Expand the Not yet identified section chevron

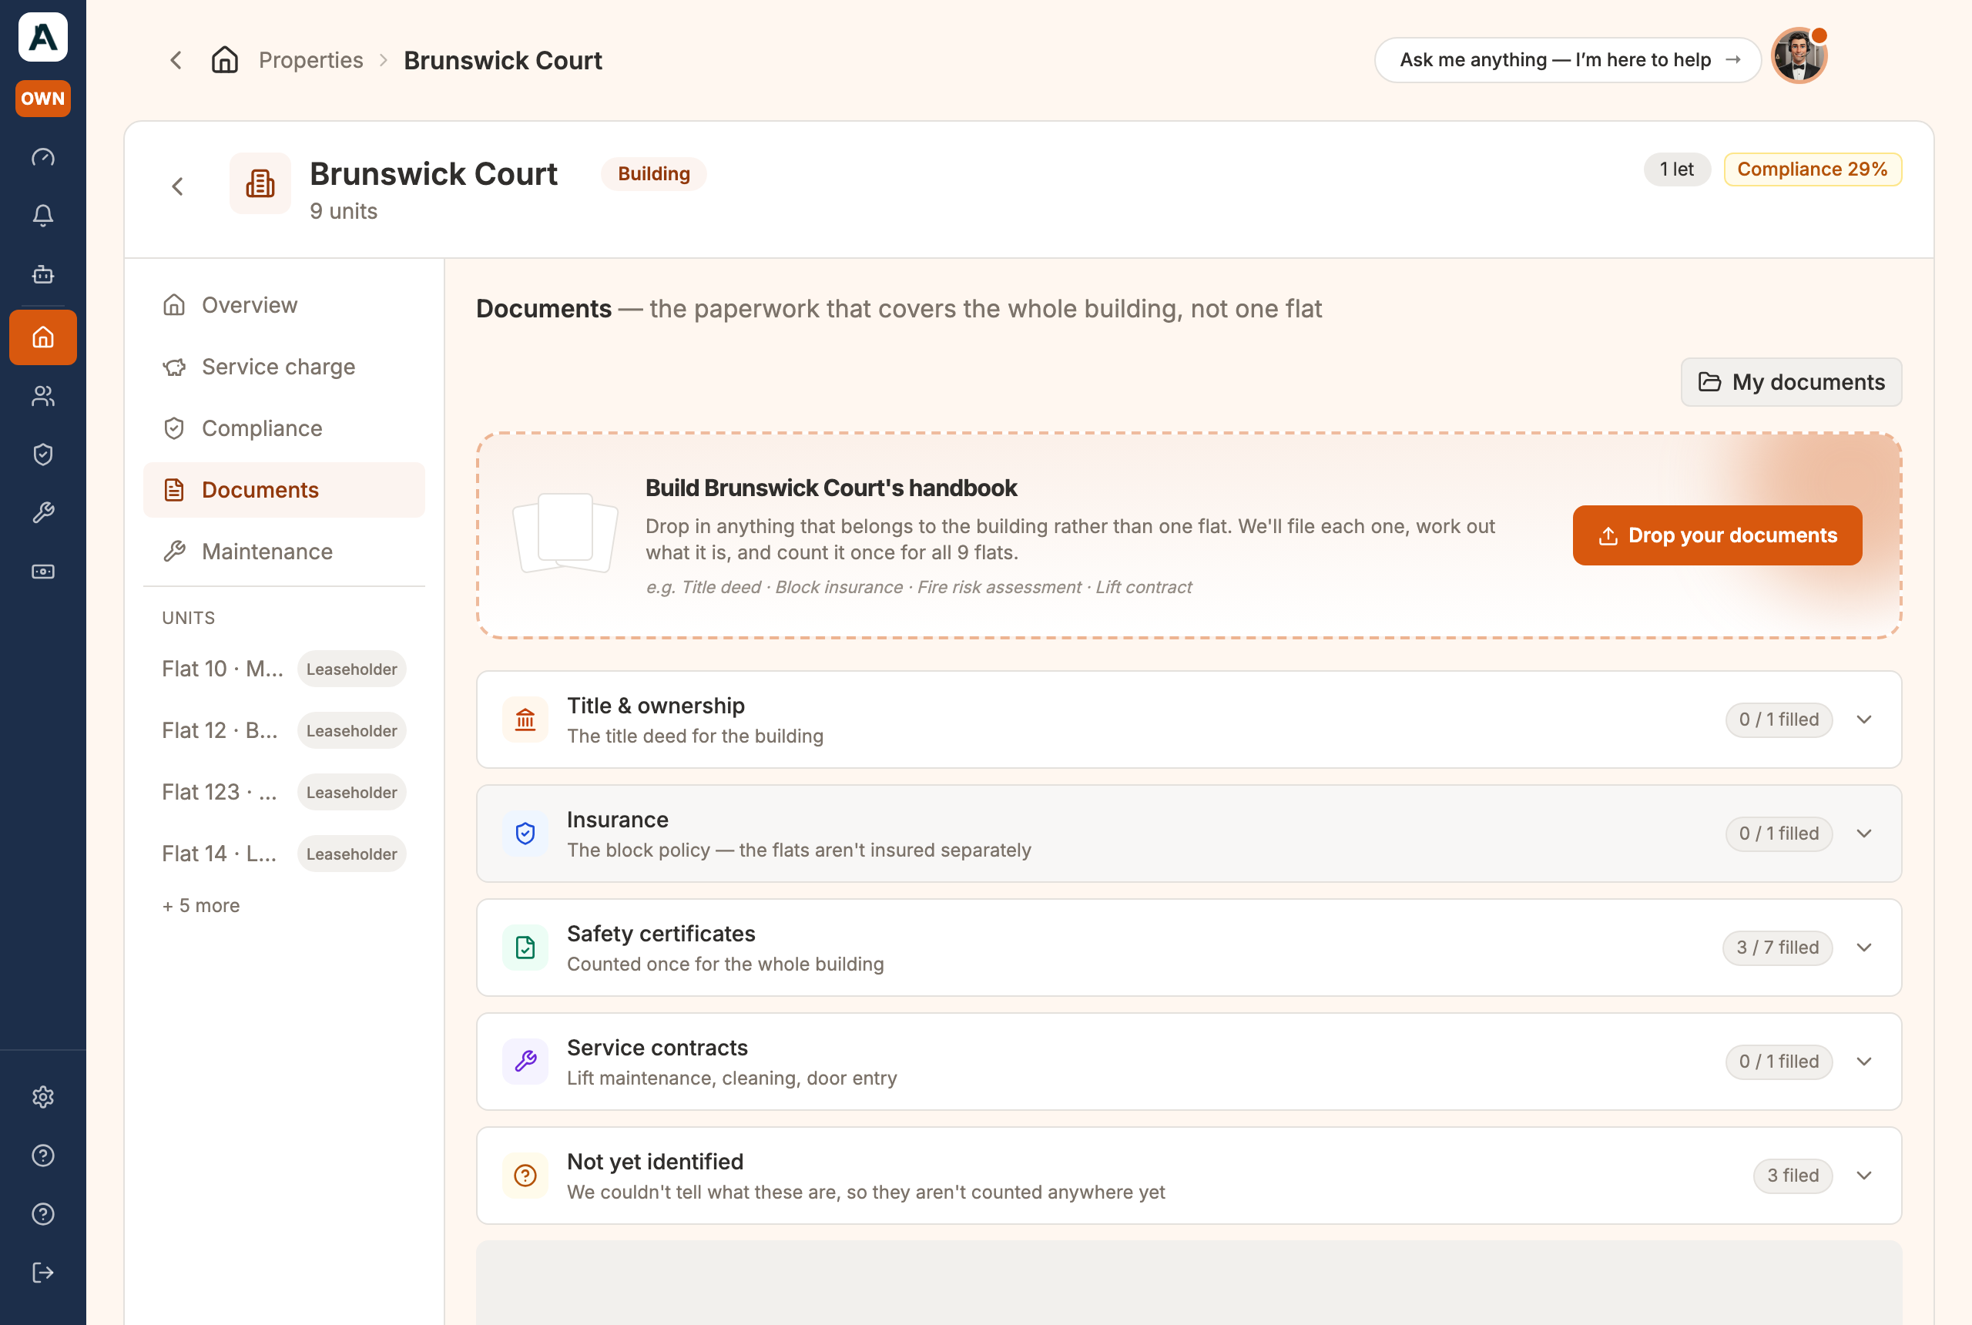point(1865,1176)
